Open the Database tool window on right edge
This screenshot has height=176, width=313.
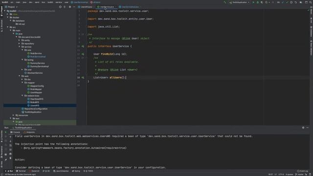pyautogui.click(x=311, y=31)
